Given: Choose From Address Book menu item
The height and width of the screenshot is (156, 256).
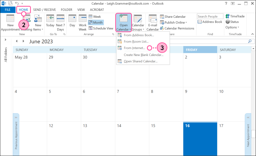Looking at the screenshot, I should tap(143, 35).
